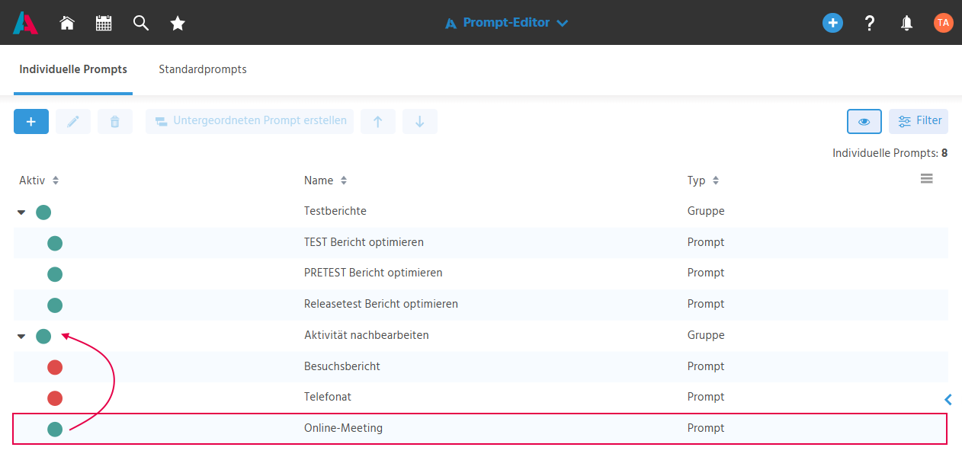Click the blue plus quick-create icon in header
Image resolution: width=962 pixels, height=460 pixels.
832,23
